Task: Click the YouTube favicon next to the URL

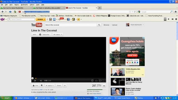Action: tap(20, 12)
